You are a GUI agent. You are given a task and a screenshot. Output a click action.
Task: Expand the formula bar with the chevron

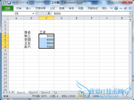tap(131, 13)
